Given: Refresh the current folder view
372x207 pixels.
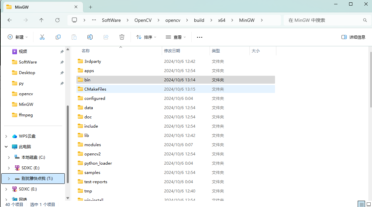Looking at the screenshot, I should tap(57, 20).
